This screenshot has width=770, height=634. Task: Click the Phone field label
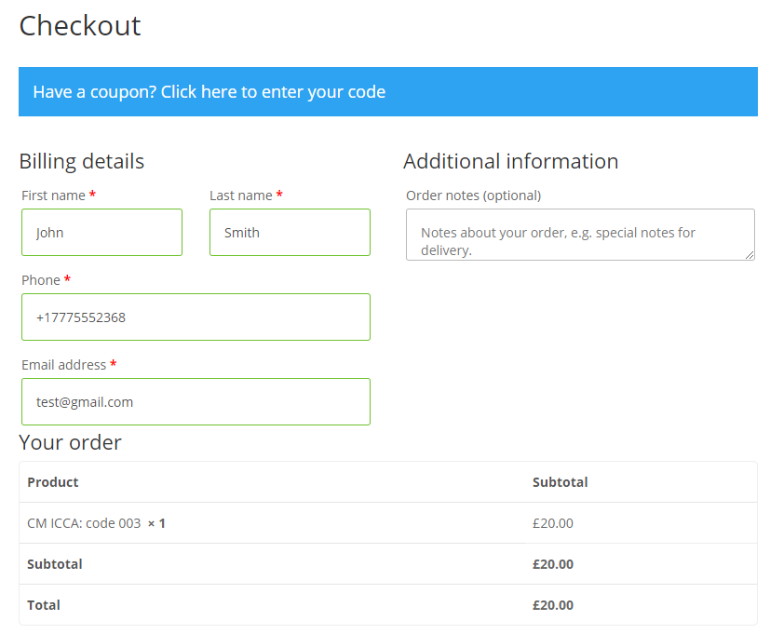41,280
